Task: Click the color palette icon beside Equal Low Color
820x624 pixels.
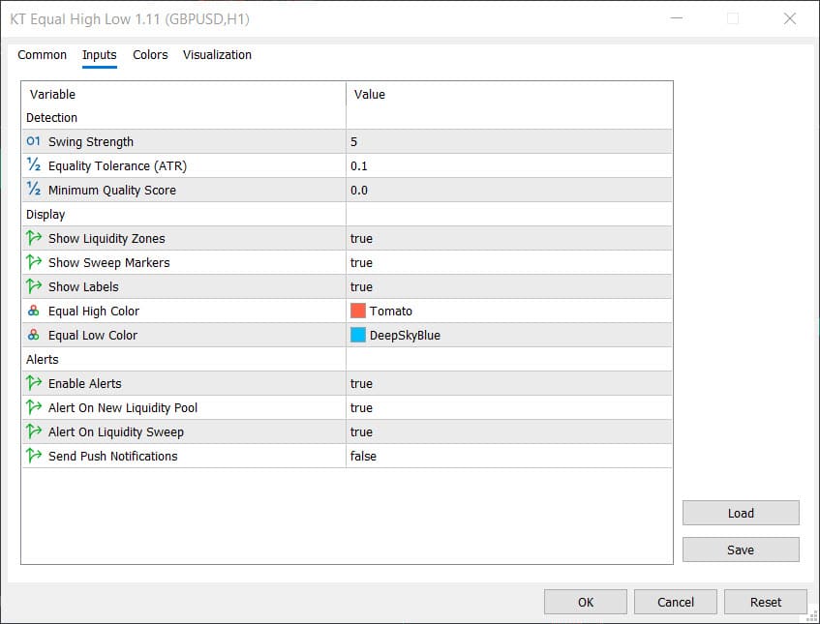Action: point(34,335)
